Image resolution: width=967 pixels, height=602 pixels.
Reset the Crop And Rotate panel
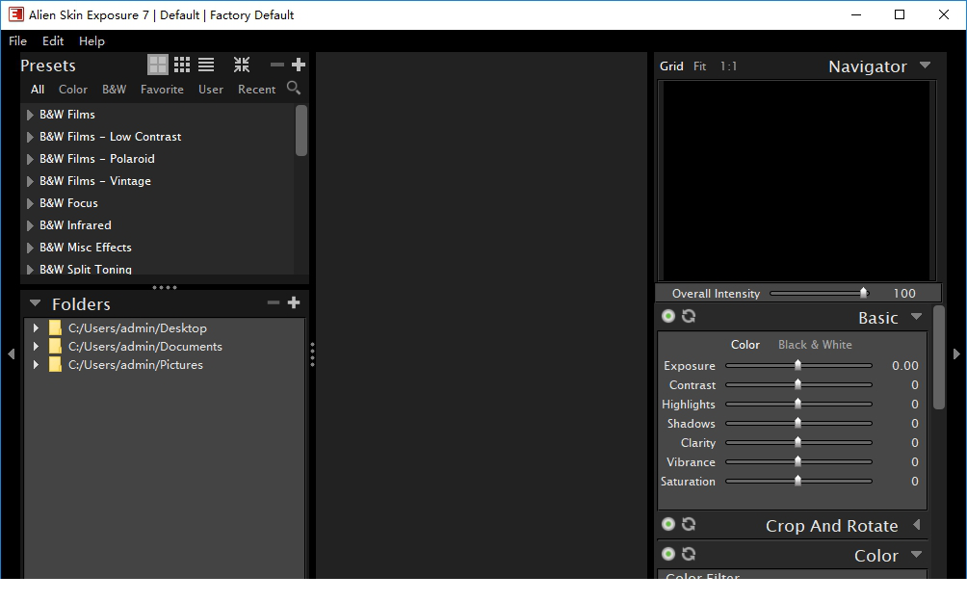click(x=689, y=524)
